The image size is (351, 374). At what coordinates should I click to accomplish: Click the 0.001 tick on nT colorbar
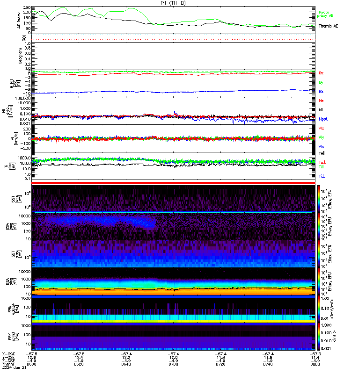tap(326, 348)
